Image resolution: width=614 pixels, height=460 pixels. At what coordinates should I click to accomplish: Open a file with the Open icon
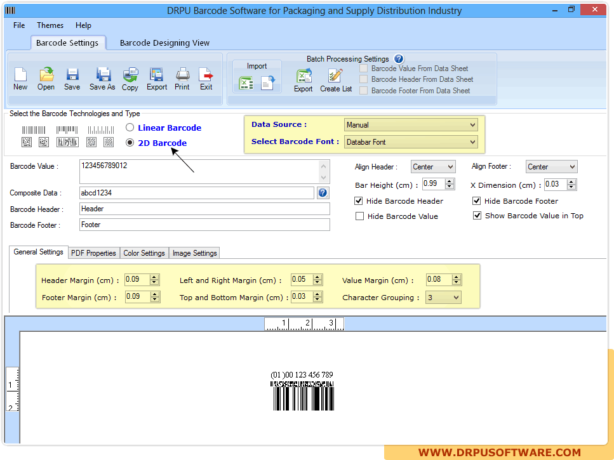[x=46, y=74]
